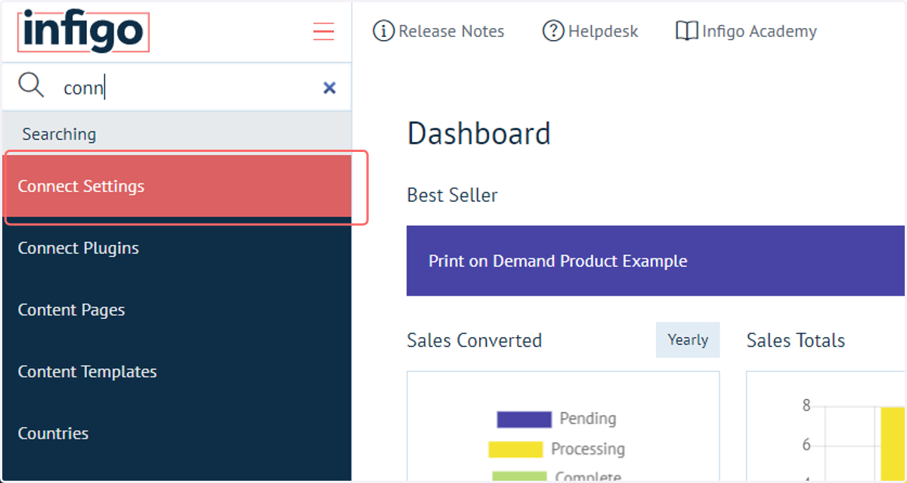Click the Release Notes info icon
Image resolution: width=907 pixels, height=483 pixels.
point(384,31)
